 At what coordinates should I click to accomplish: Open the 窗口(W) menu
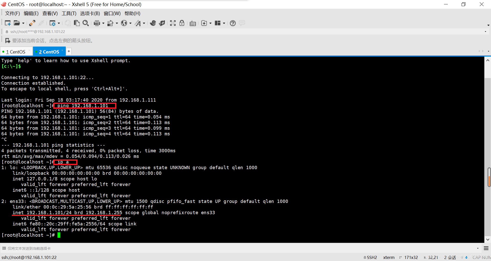pos(112,13)
